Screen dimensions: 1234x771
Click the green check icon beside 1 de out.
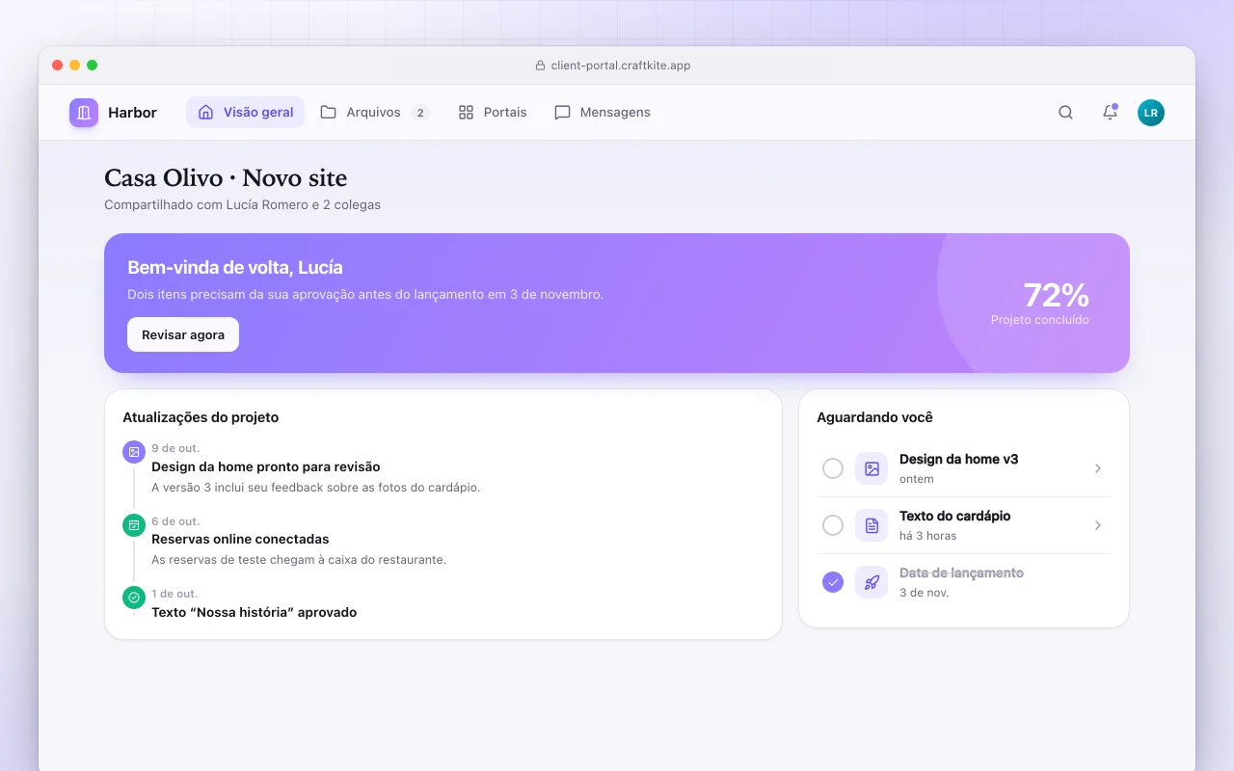click(x=134, y=598)
